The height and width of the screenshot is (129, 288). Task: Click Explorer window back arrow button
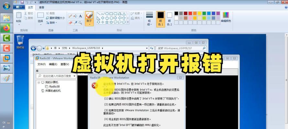tap(33, 48)
